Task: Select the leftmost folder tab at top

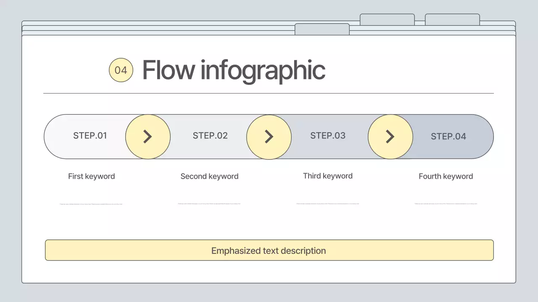Action: click(322, 29)
